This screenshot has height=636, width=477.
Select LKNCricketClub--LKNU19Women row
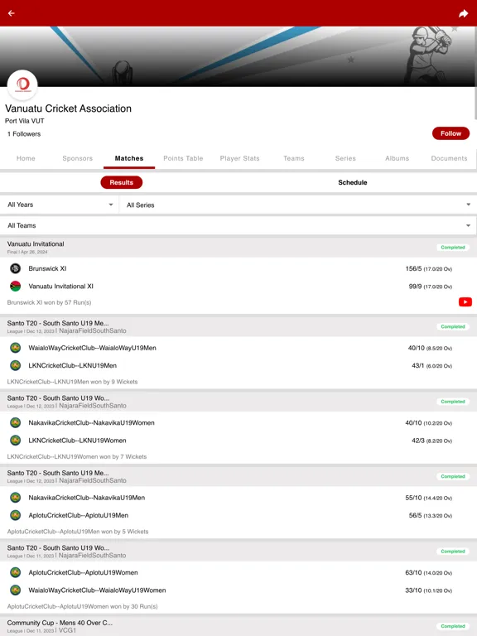click(x=238, y=441)
